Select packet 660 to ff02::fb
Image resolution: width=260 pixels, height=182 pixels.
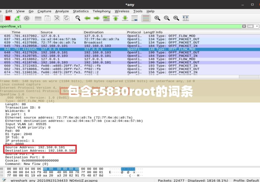130,66
